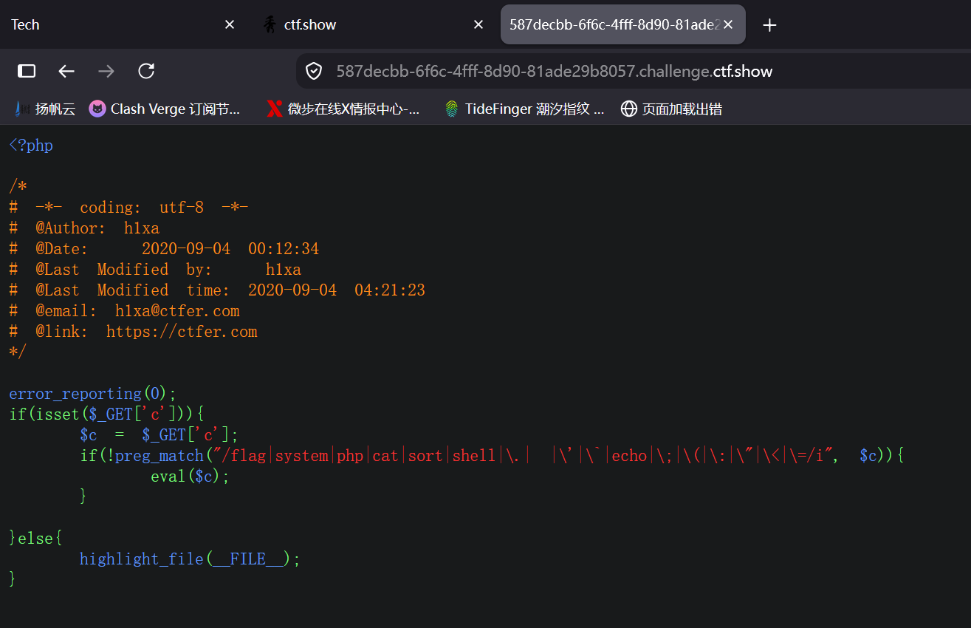Switch to the ctf.show tab
This screenshot has width=971, height=628.
point(373,24)
